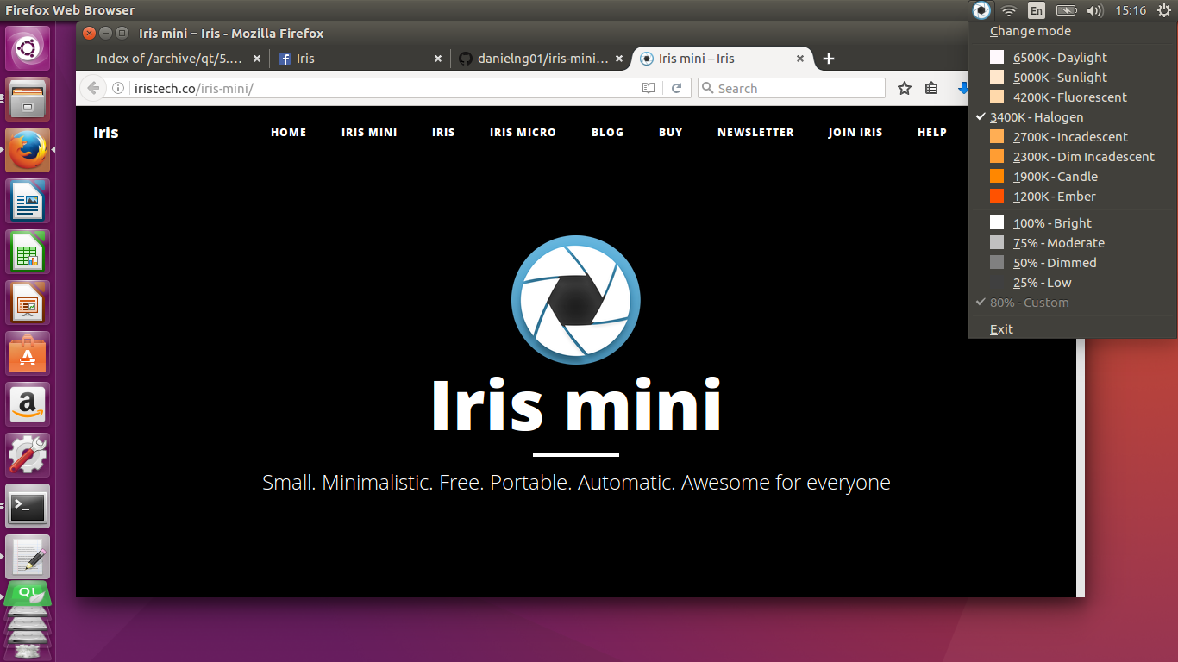The image size is (1178, 662).
Task: Select the 2700K - Incandescent mode
Action: click(1073, 137)
